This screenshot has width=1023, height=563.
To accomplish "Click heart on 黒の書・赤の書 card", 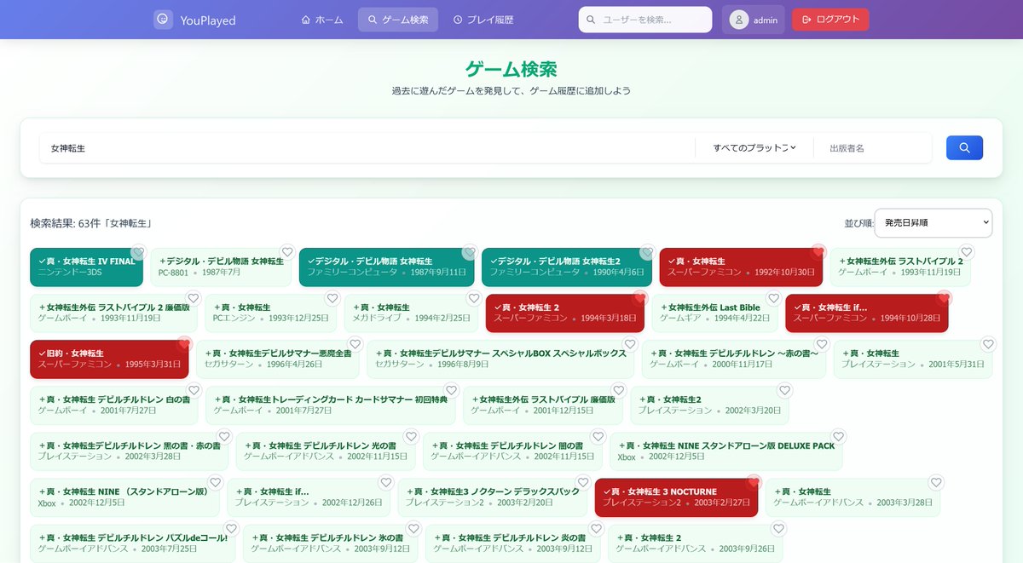I will (x=224, y=436).
